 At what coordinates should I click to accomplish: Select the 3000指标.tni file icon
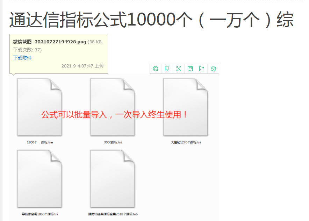[112, 107]
